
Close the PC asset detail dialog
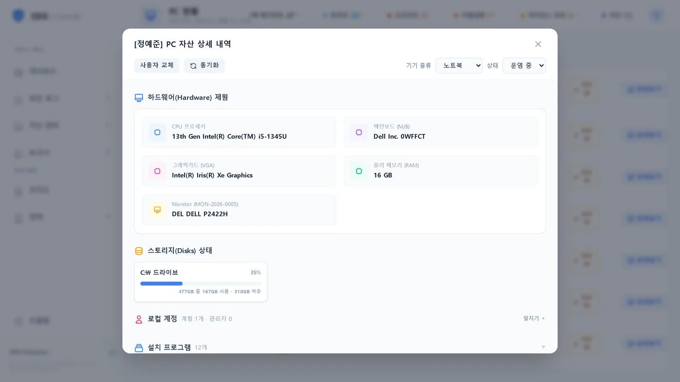[x=538, y=44]
